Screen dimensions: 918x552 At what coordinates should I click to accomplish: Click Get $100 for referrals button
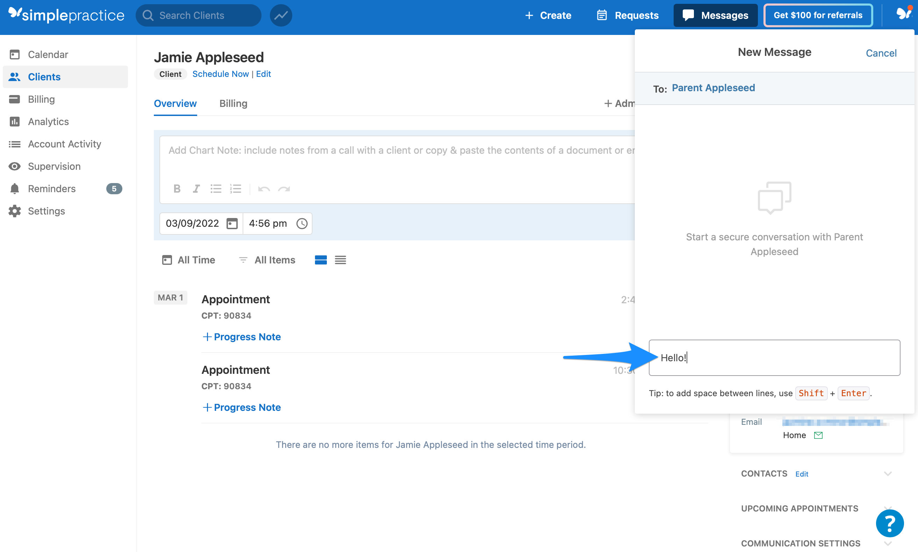click(818, 15)
